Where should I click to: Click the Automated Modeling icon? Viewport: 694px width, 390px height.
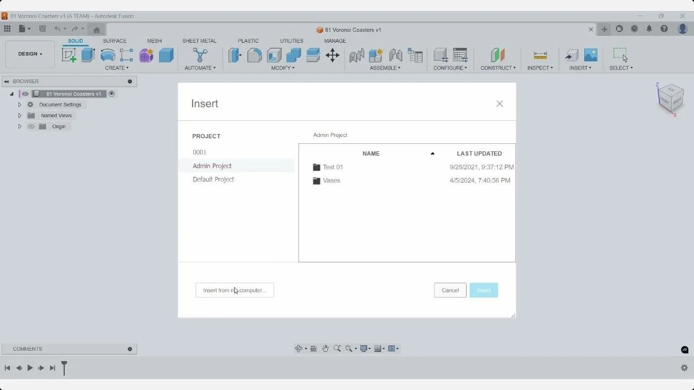[x=200, y=55]
